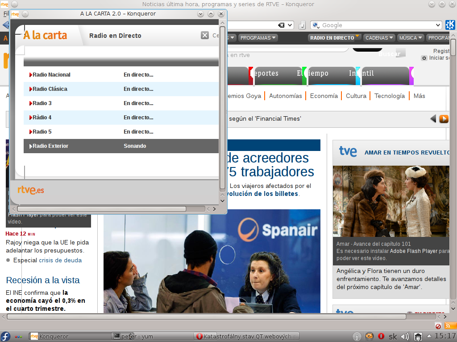Click the Opera icon in system tray
The width and height of the screenshot is (457, 342).
point(381,336)
